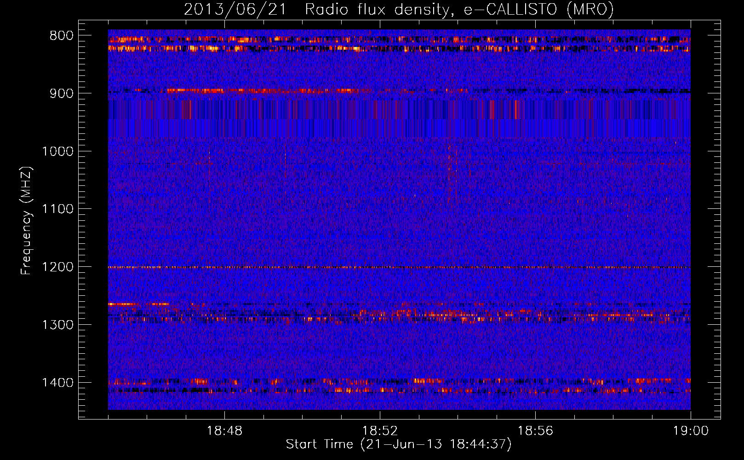Click the "Frequency (MHZ)" axis label

pyautogui.click(x=26, y=221)
